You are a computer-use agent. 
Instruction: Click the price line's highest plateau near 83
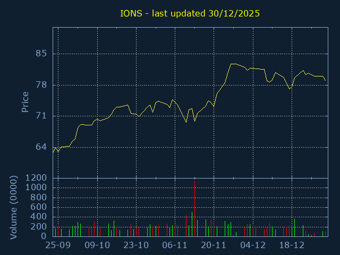click(x=233, y=64)
